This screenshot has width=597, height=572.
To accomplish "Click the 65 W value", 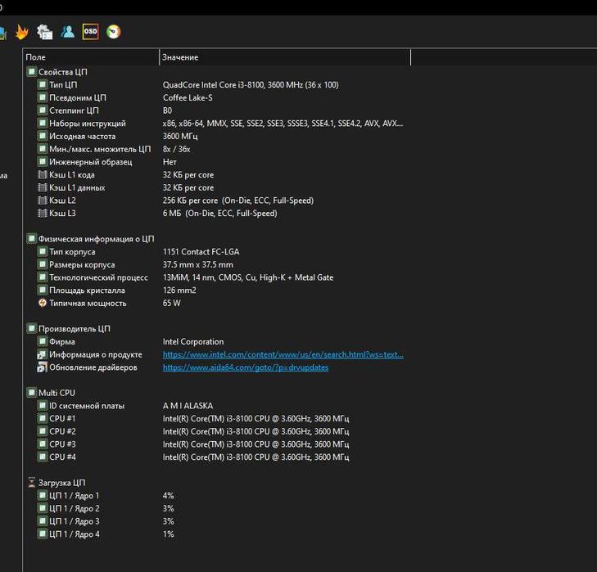I will pos(172,303).
